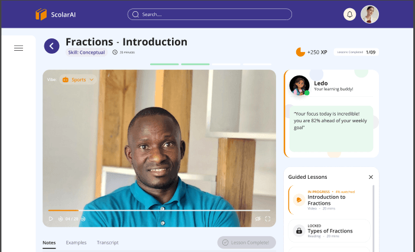
Task: Click the ScolarAI logo
Action: click(x=56, y=14)
